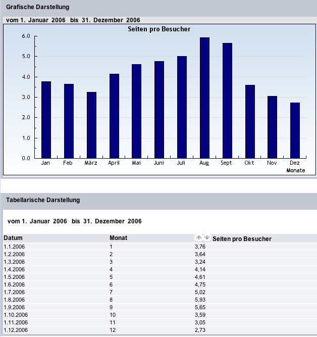Click the Sept bar in the chart
Viewport: 317px width, 337px height.
[x=227, y=101]
